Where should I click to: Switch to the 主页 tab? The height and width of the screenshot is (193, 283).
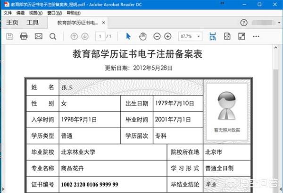click(12, 23)
